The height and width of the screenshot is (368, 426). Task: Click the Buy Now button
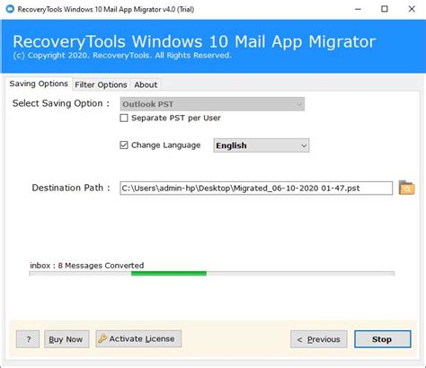67,339
